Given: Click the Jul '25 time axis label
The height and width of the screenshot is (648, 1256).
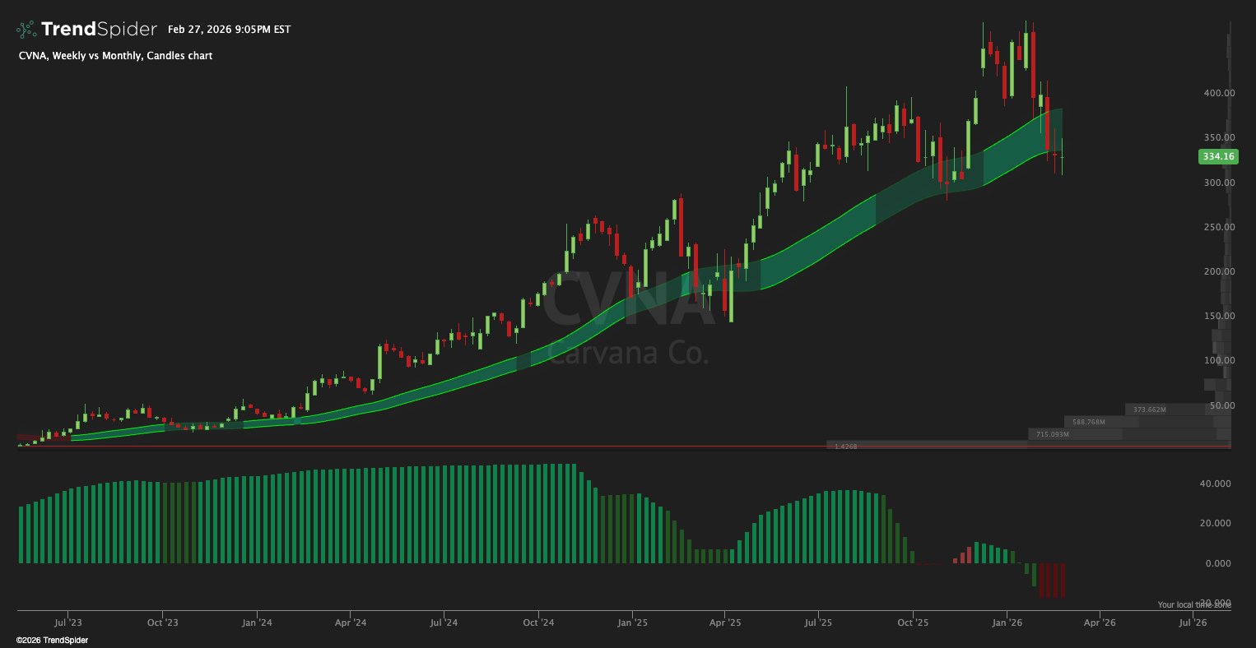Looking at the screenshot, I should coord(819,623).
